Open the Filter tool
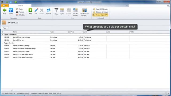171x96 pixels. [x=56, y=12]
